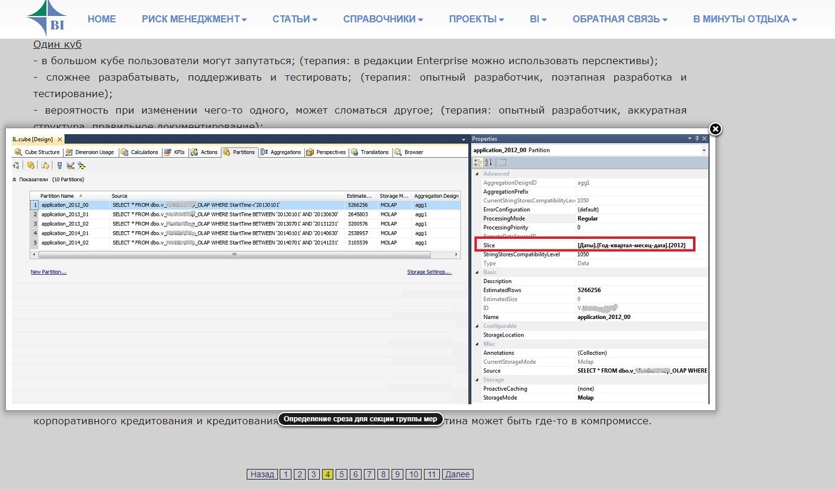This screenshot has width=835, height=489.
Task: Go to page 11 in pagination
Action: [x=432, y=474]
